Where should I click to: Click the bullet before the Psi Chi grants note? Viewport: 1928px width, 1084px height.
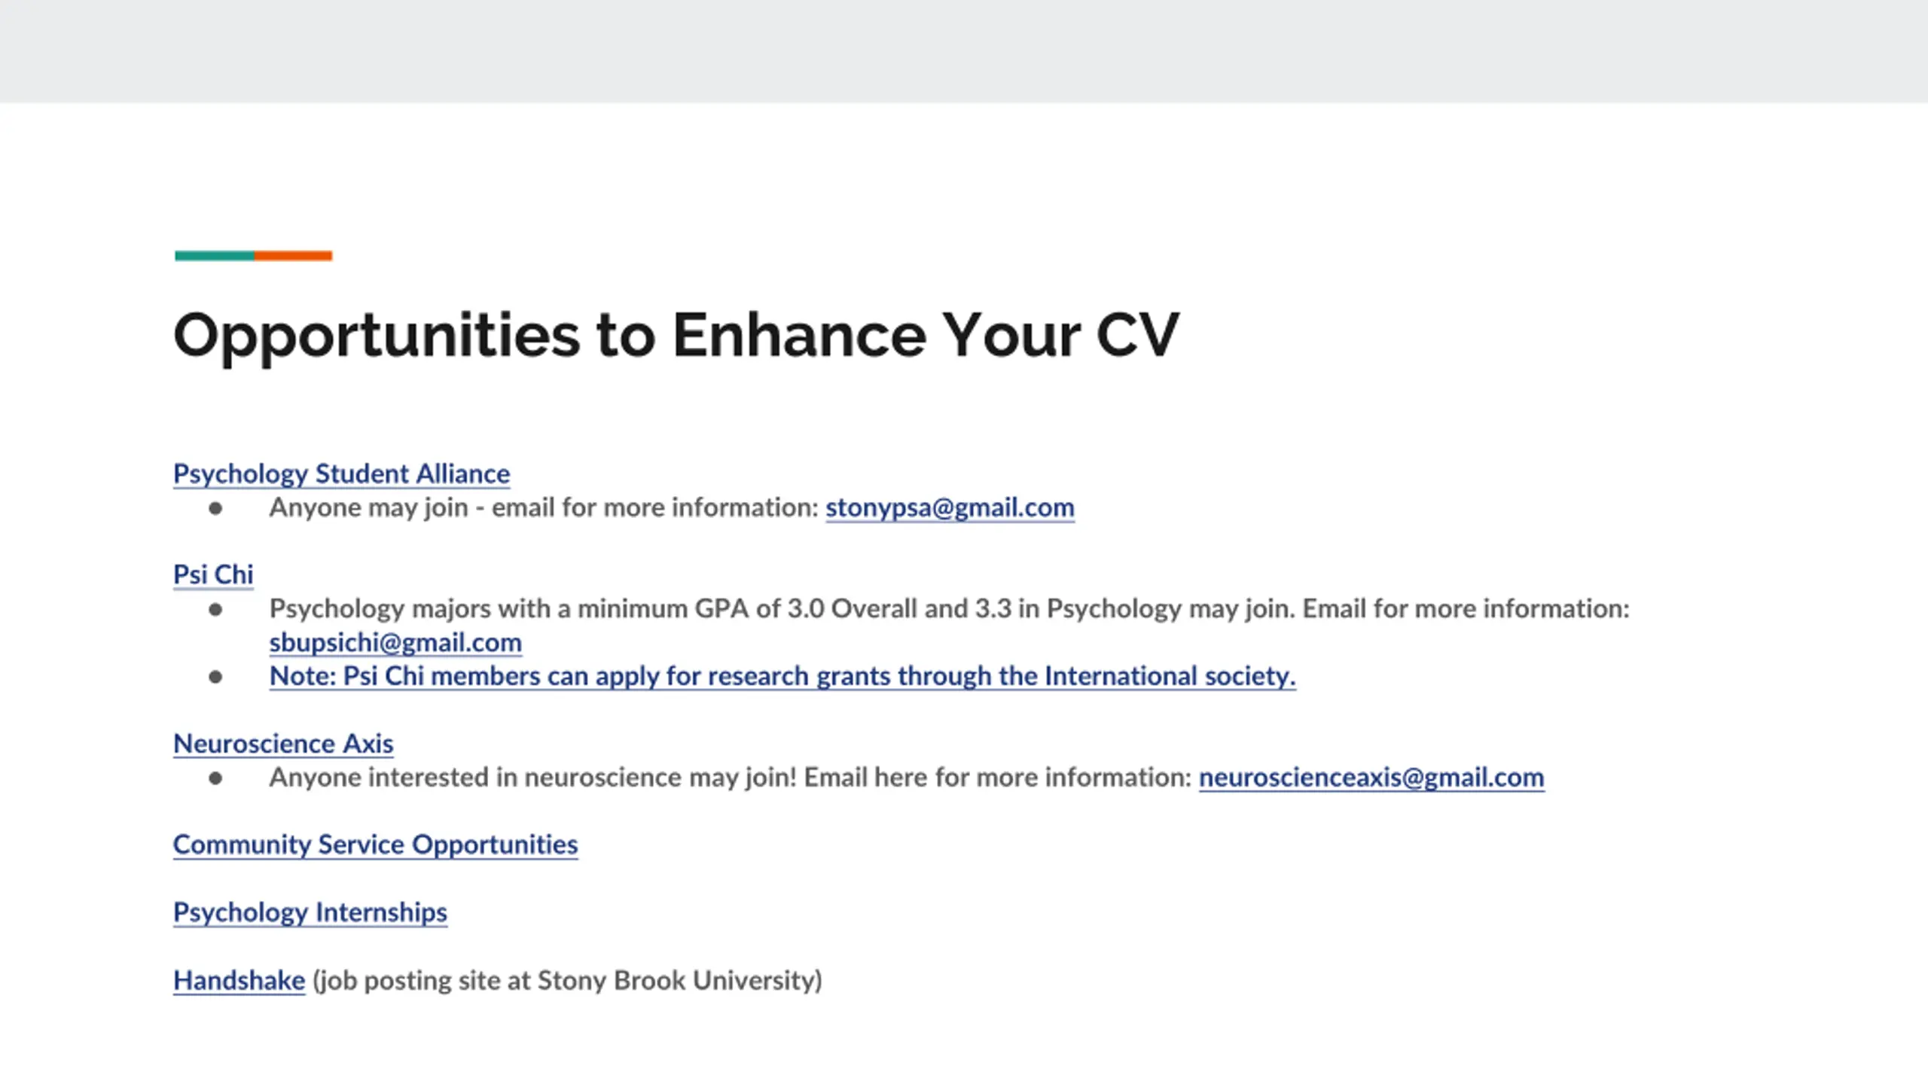pos(215,677)
